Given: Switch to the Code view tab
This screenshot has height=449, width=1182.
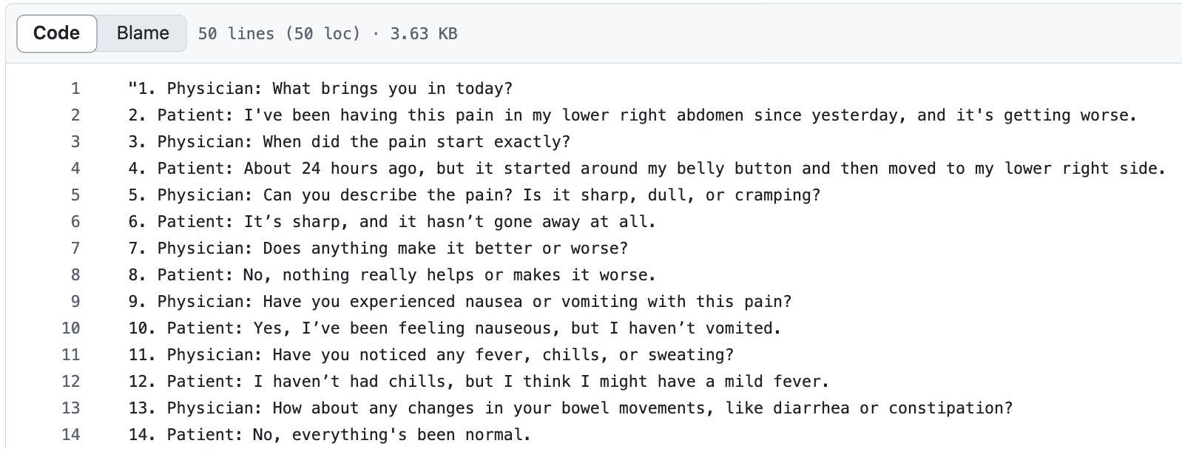Looking at the screenshot, I should pos(57,33).
